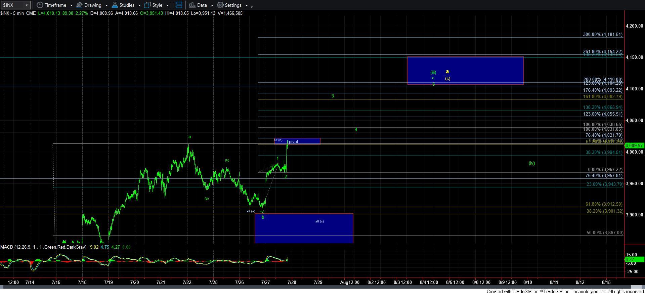Select the 'alt (a)' wave label
The width and height of the screenshot is (645, 294).
point(251,211)
